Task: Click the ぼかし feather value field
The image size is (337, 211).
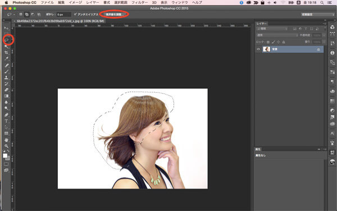Action: click(63, 15)
